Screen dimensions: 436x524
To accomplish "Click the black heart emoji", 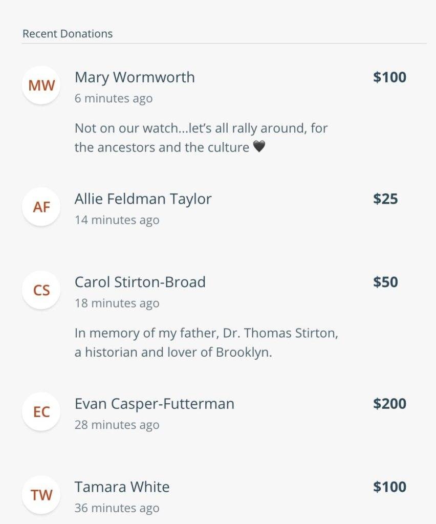I will pos(259,147).
